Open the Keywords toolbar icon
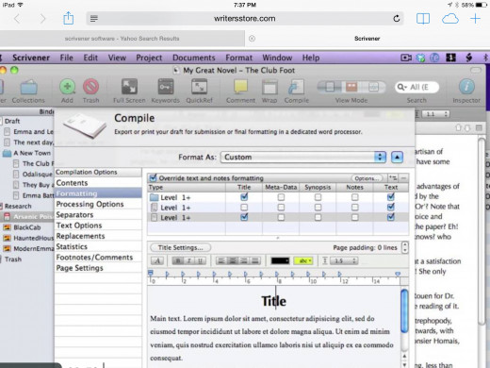 [166, 87]
